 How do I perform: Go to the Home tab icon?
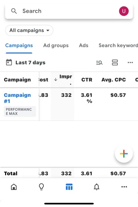(x=14, y=187)
